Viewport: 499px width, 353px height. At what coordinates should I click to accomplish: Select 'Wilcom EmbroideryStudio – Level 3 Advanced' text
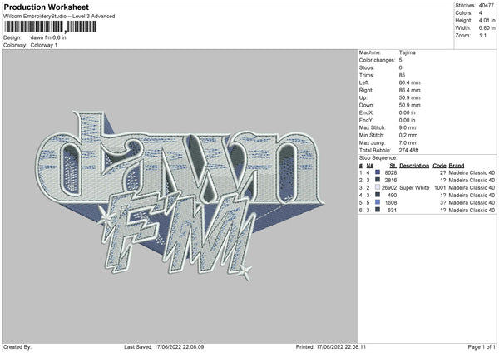coord(59,17)
